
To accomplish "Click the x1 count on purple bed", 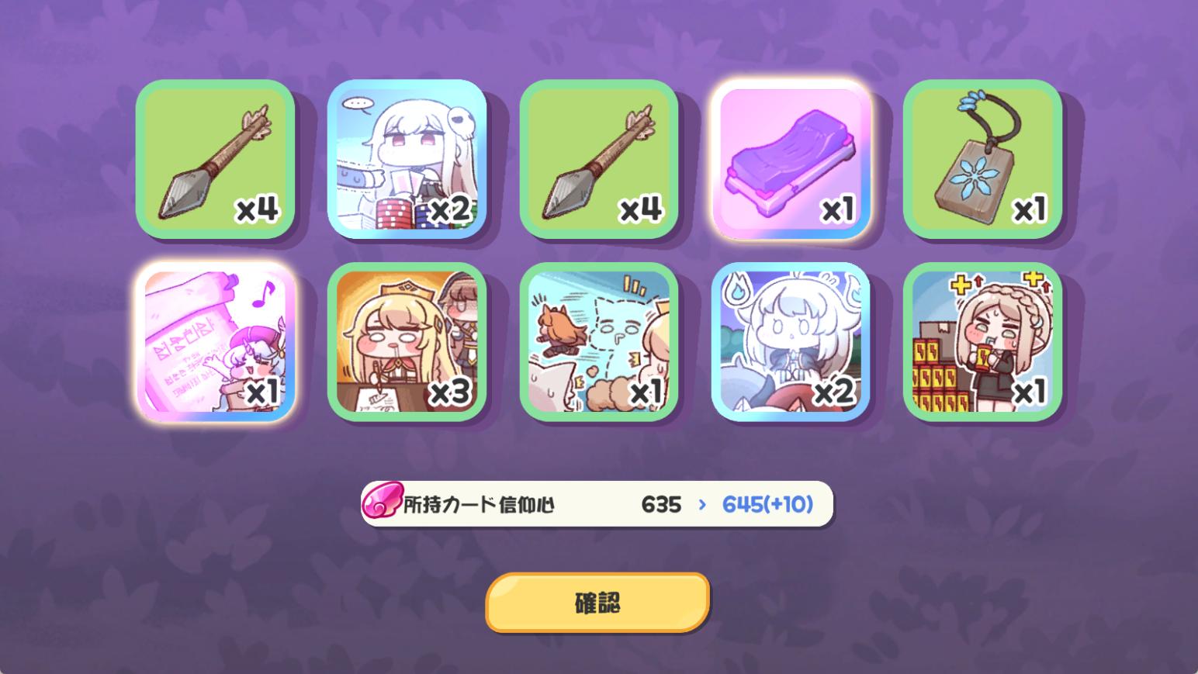I will point(836,210).
